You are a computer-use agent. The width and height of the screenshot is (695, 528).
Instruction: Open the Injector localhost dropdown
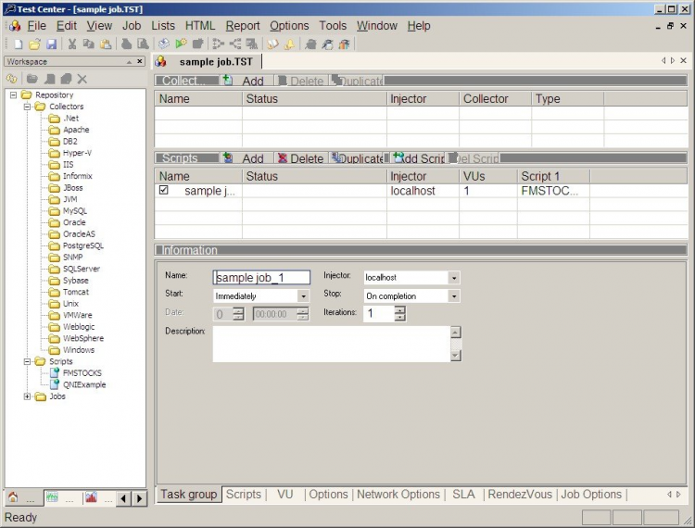coord(454,277)
